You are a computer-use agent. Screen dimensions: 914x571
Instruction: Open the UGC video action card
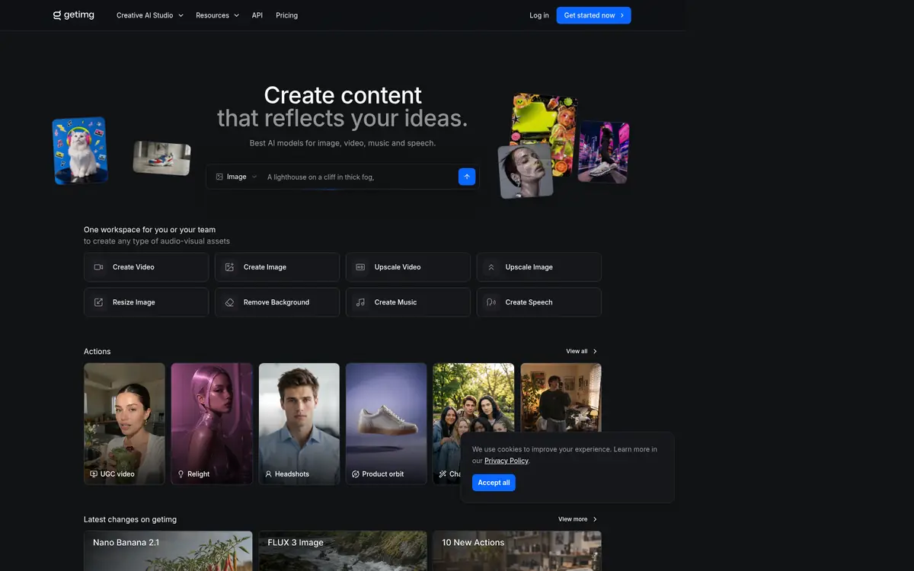click(x=124, y=424)
